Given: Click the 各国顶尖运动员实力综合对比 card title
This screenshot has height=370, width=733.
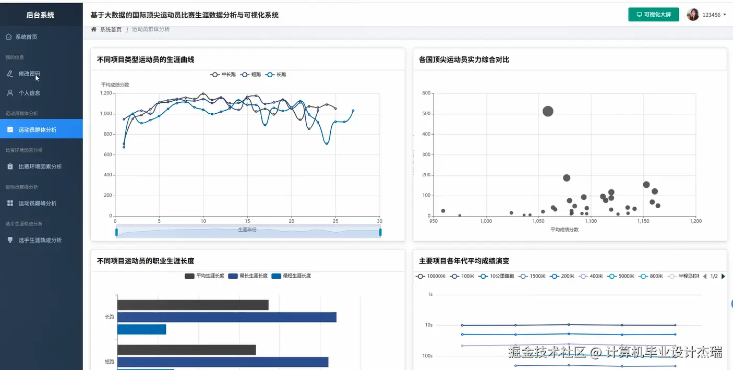Looking at the screenshot, I should pos(464,60).
